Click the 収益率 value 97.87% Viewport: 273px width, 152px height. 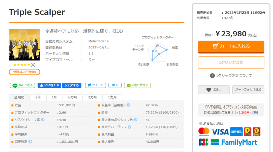click(x=152, y=105)
